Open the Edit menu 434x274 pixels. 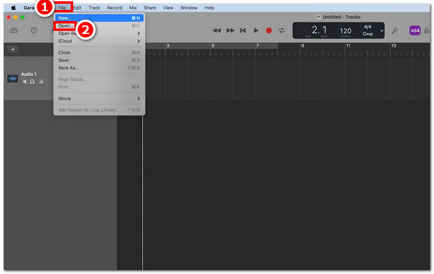(77, 8)
